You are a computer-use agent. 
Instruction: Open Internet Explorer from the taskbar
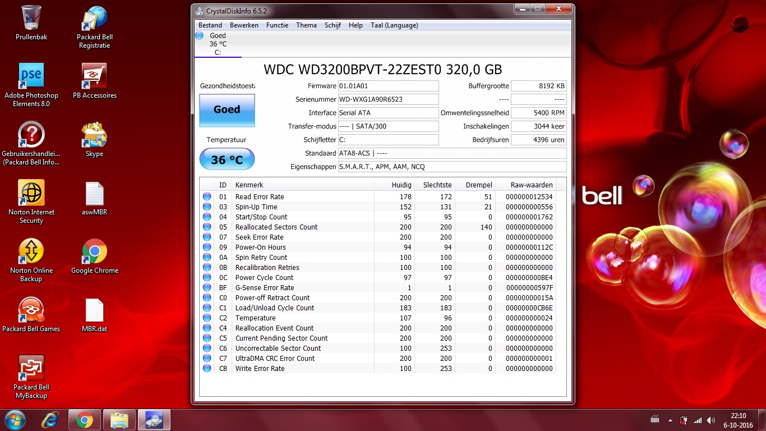[x=50, y=420]
